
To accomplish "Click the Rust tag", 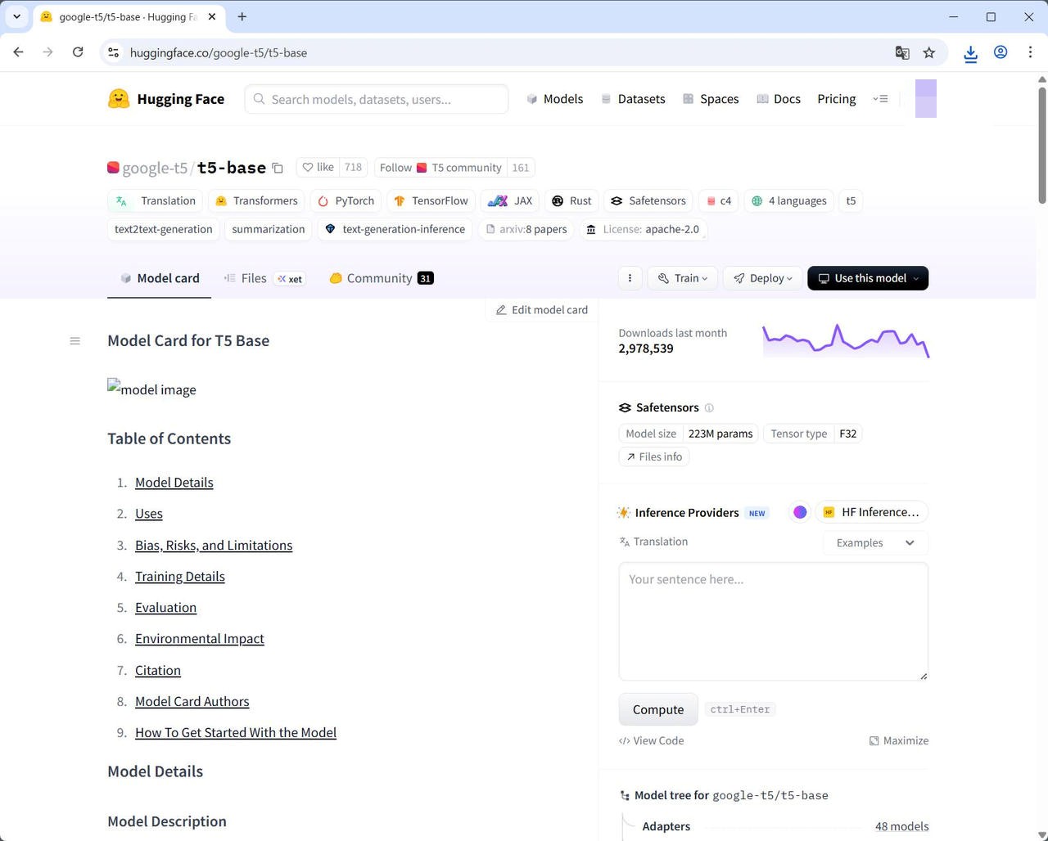I will point(571,200).
